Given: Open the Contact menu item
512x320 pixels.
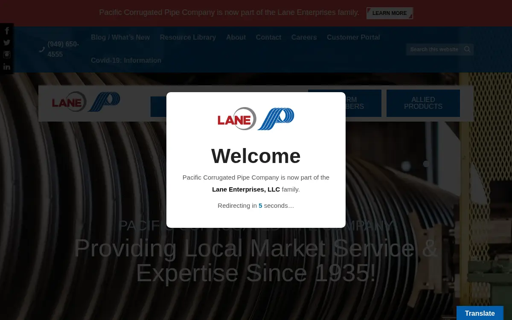Looking at the screenshot, I should (268, 38).
